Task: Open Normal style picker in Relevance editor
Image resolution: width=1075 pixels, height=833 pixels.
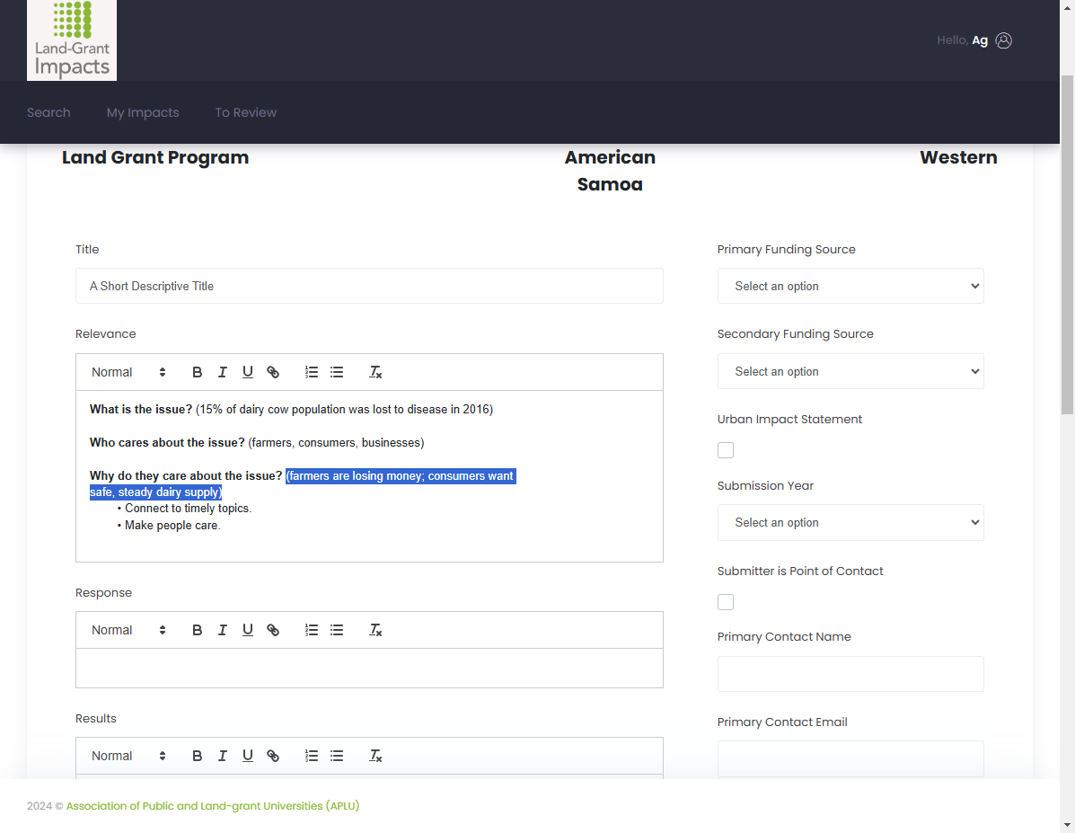Action: point(128,372)
